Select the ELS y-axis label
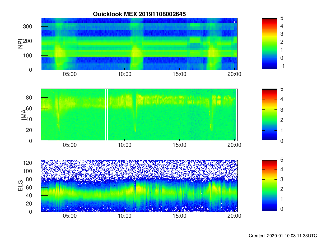The width and height of the screenshot is (317, 238). 20,186
